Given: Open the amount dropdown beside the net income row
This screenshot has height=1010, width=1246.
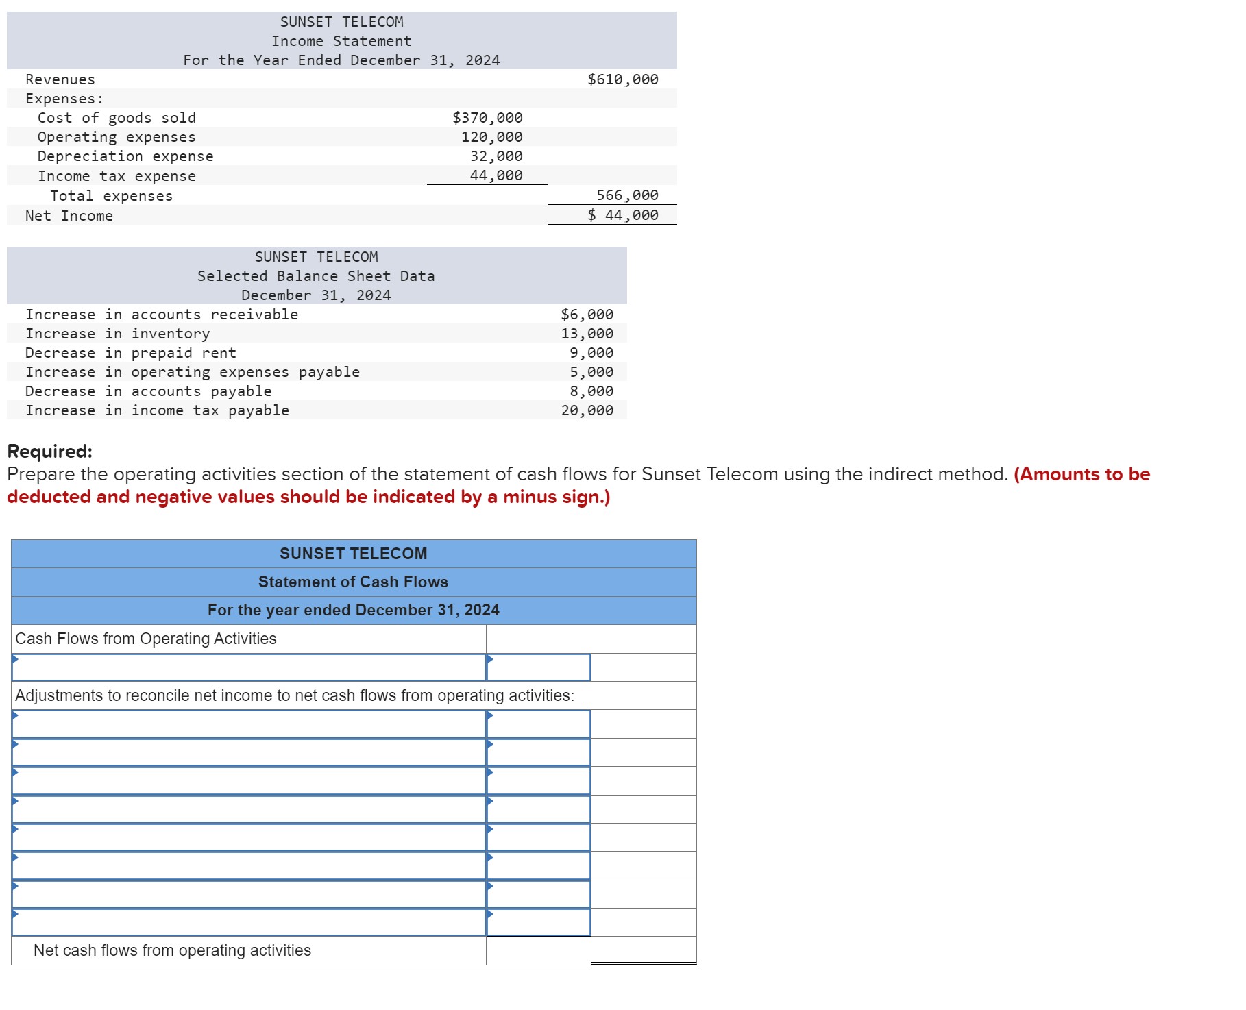Looking at the screenshot, I should tap(538, 668).
